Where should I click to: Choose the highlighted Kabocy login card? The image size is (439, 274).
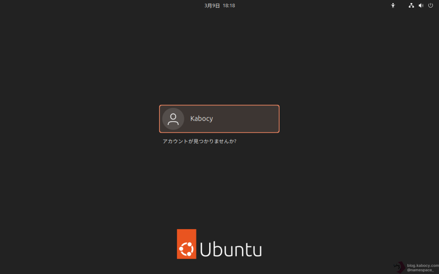(x=219, y=119)
